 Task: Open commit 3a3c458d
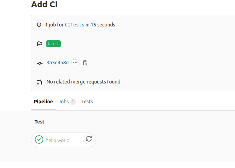tap(58, 63)
